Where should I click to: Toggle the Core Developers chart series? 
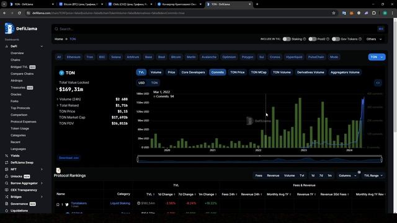pyautogui.click(x=193, y=72)
